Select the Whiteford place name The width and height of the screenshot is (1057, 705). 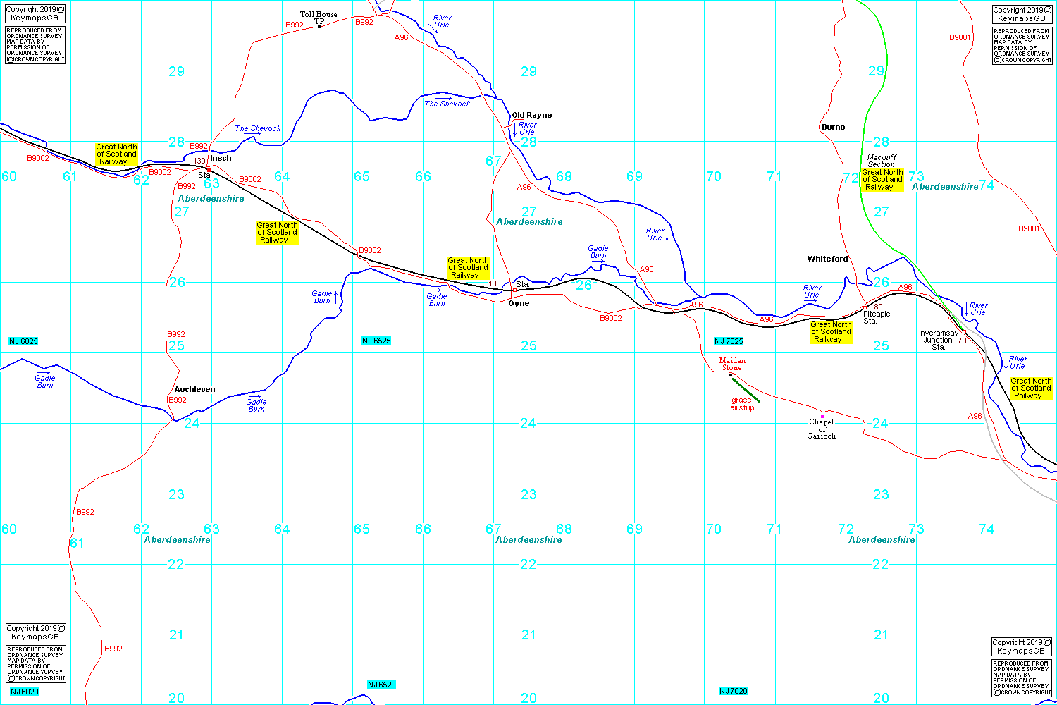point(827,259)
